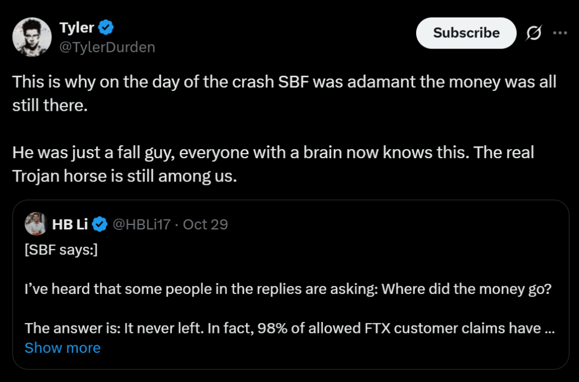Screen dimensions: 579x382
Task: Open the three-dot more options menu
Action: (560, 33)
